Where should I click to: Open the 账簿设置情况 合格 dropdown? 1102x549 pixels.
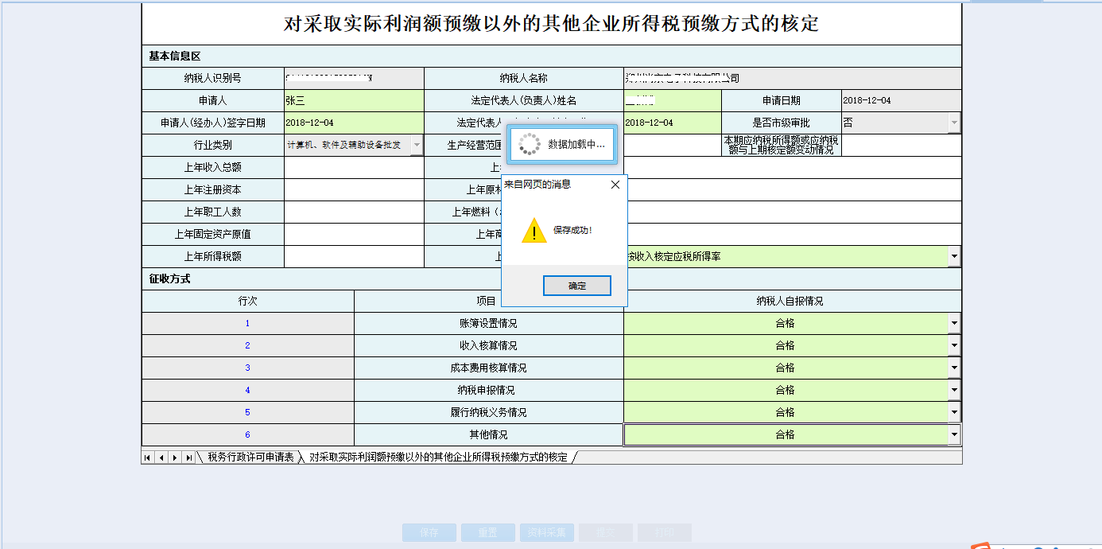coord(953,322)
